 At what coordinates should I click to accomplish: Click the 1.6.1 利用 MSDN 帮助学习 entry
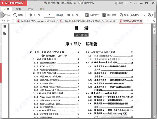pos(111,56)
